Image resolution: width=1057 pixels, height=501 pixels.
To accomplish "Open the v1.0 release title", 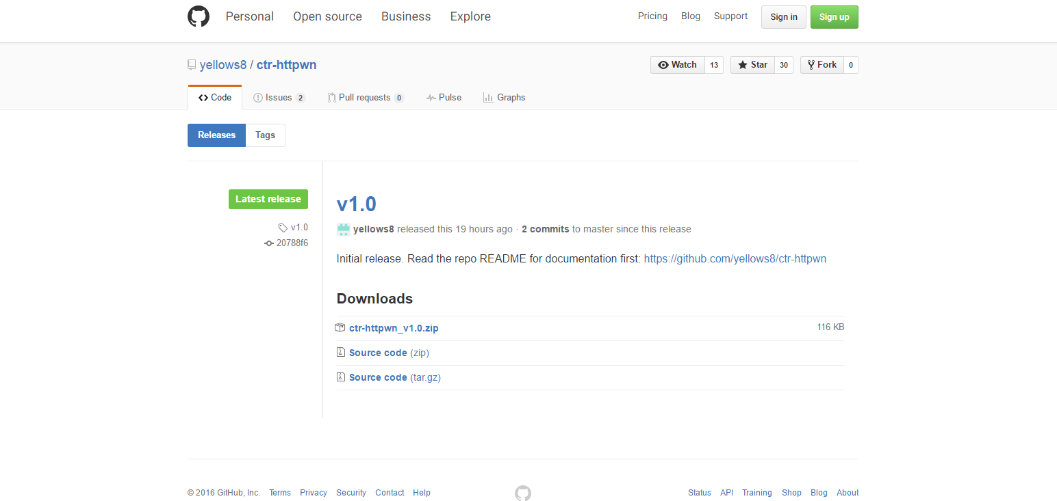I will click(x=357, y=204).
